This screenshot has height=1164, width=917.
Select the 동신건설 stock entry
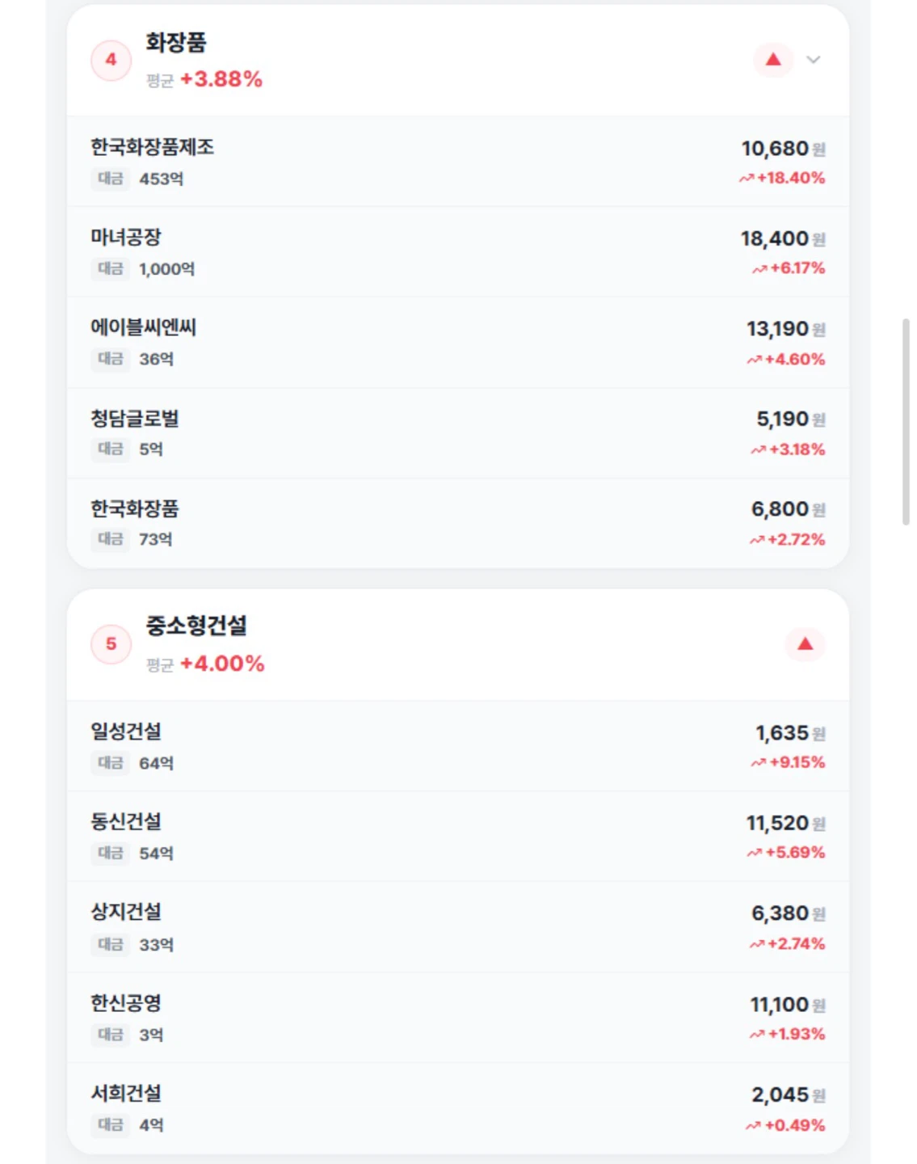458,837
